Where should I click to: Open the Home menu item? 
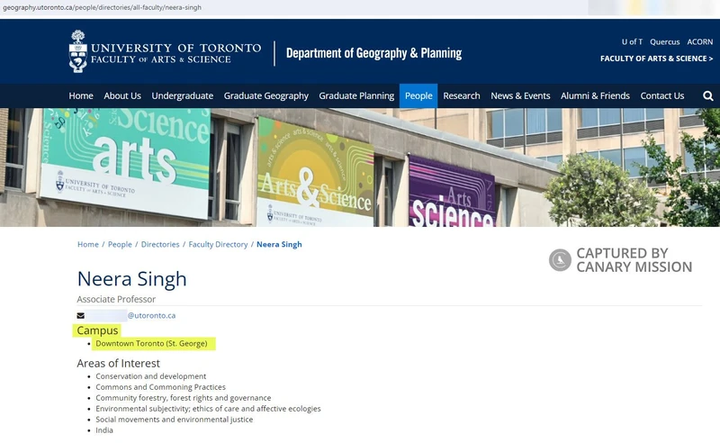click(81, 95)
